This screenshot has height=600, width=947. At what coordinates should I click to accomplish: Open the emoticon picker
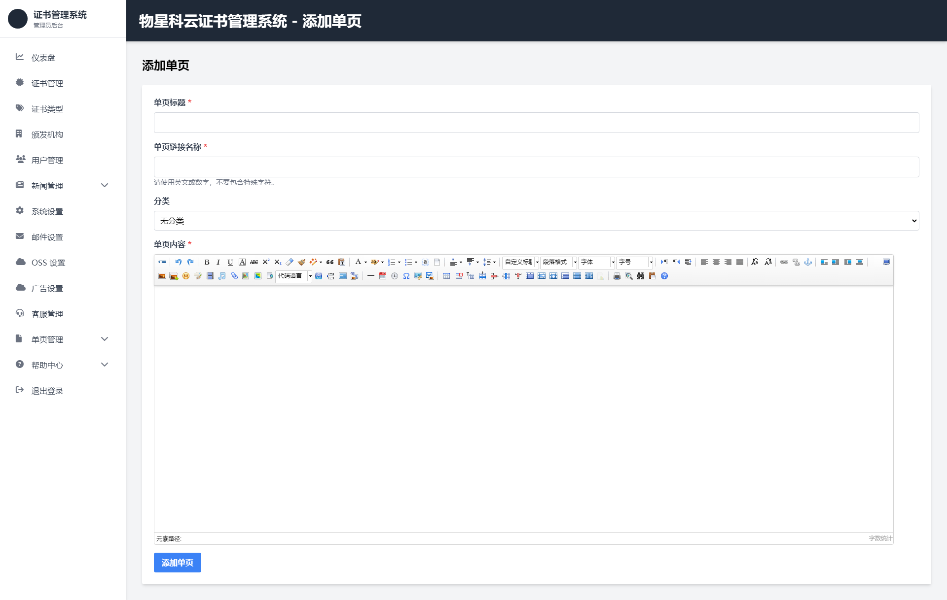[186, 276]
